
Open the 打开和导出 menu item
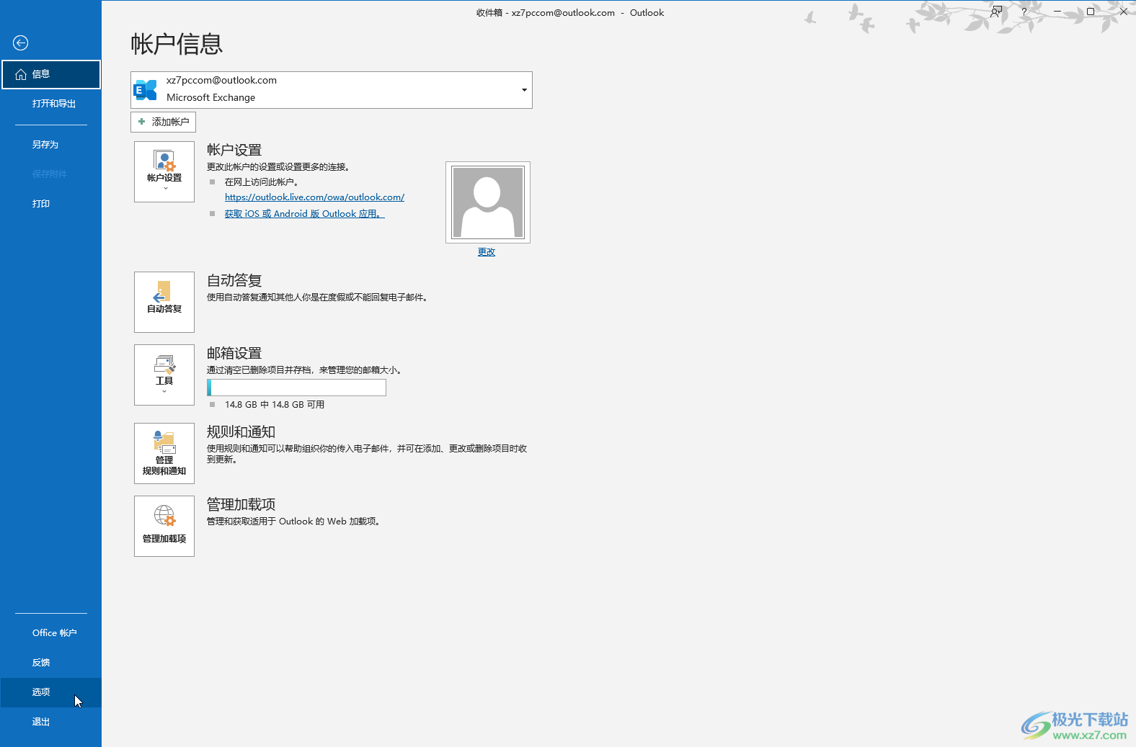[51, 104]
